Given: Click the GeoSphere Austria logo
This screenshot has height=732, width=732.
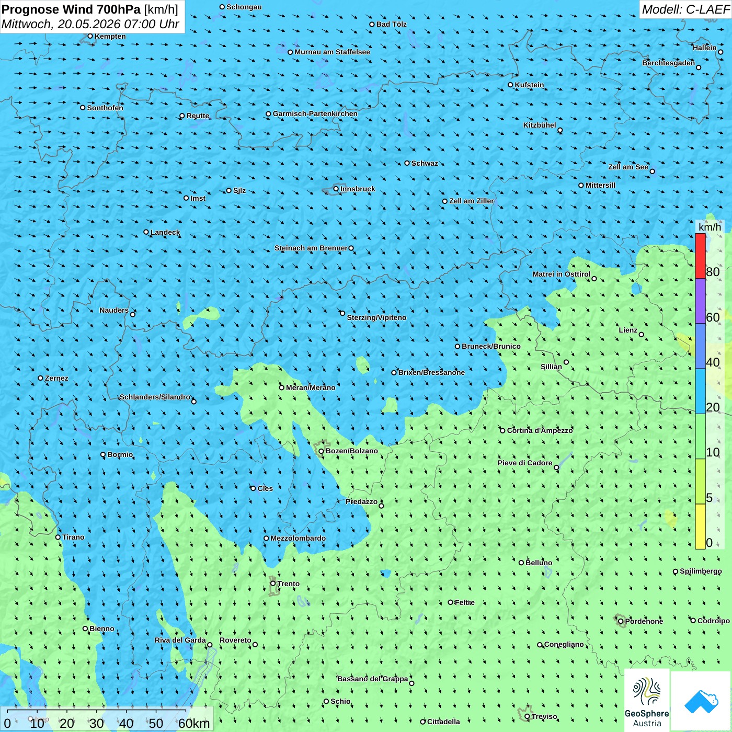Looking at the screenshot, I should click(647, 700).
